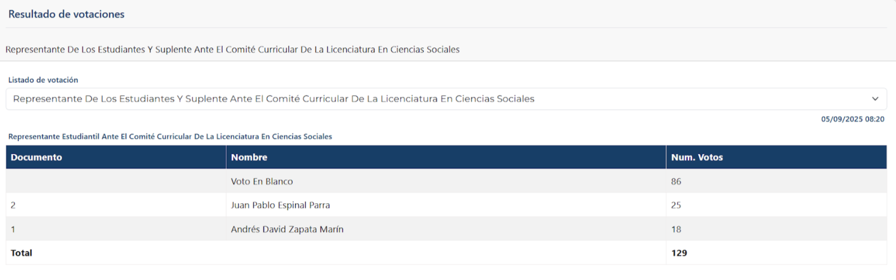Click the Representante Estudiantil table caption
Image resolution: width=896 pixels, height=280 pixels.
170,137
